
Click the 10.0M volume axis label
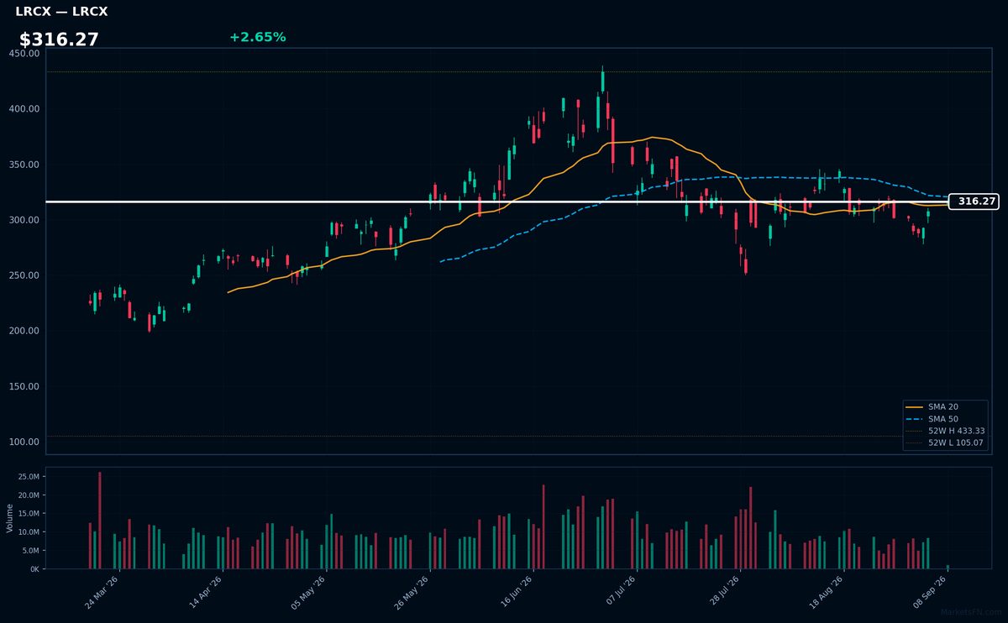click(x=29, y=532)
